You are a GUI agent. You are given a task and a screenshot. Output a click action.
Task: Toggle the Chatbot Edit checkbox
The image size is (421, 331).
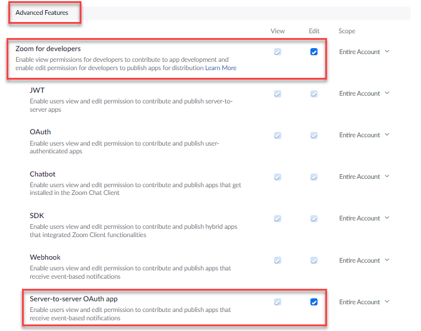click(313, 176)
